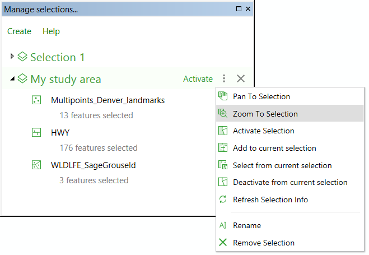Click the WLDLFE_SageGrouseld polygon layer icon
Screen dimensions: 369x255
(36, 165)
